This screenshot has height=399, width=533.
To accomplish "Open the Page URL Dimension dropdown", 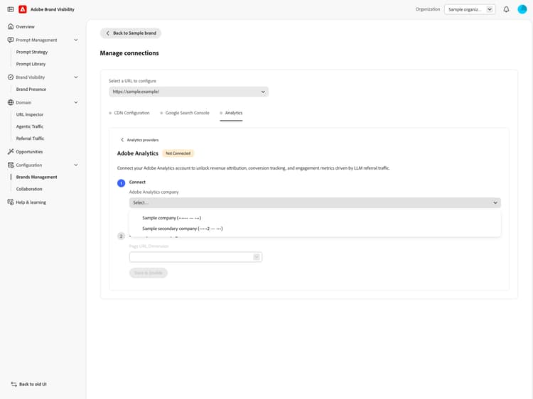I will 195,257.
